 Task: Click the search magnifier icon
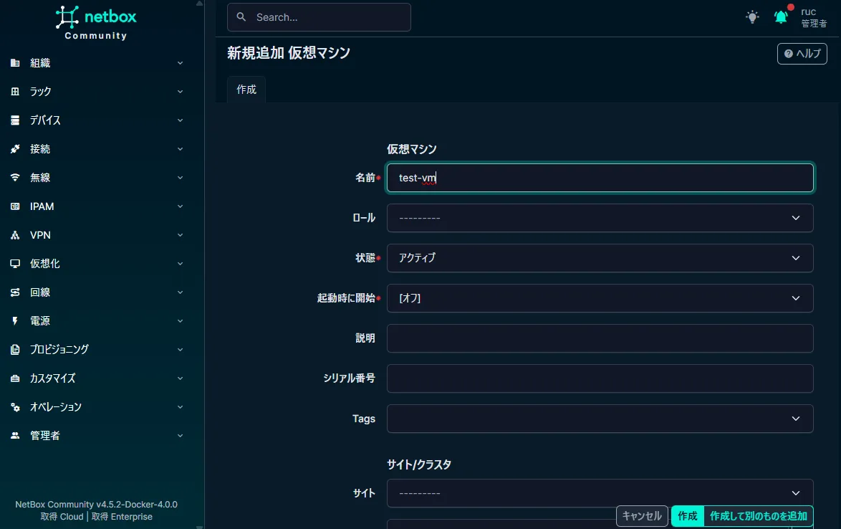pos(241,17)
